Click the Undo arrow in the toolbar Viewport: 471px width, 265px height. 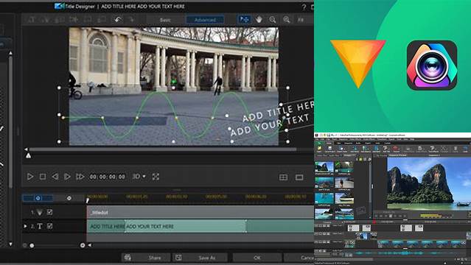[x=118, y=20]
